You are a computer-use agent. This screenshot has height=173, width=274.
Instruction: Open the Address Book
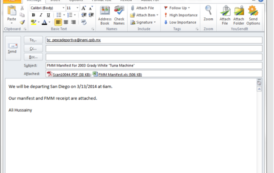point(105,15)
